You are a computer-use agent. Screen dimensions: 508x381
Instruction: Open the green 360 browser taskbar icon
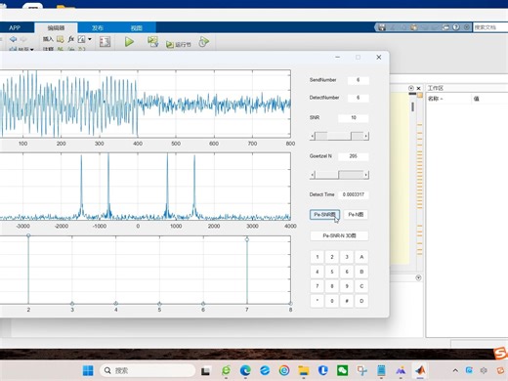pyautogui.click(x=226, y=370)
